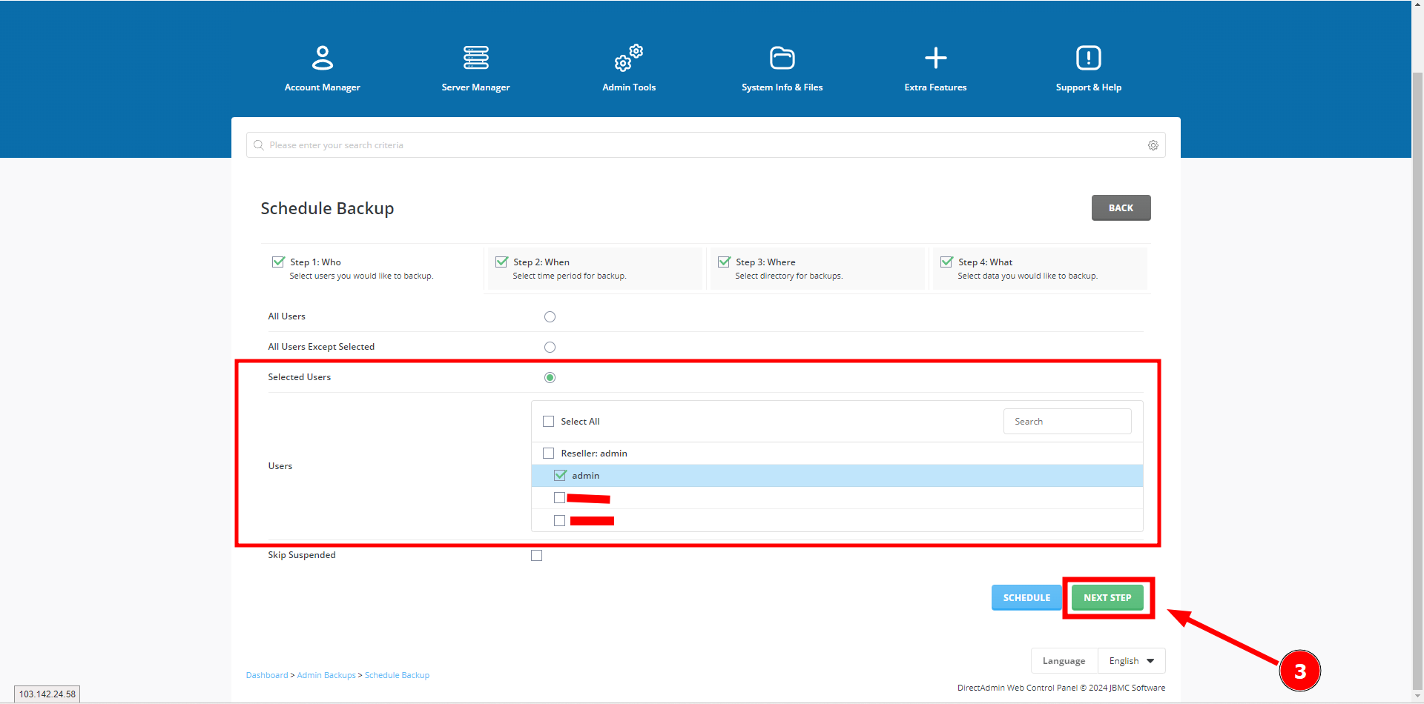
Task: Click the magnifier icon in search bar
Action: pos(258,145)
